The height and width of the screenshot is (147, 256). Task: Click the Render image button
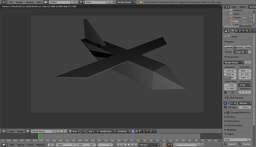coord(228,47)
